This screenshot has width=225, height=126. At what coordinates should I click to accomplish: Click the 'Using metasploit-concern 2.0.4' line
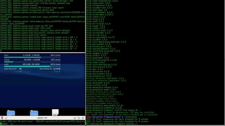point(102,87)
